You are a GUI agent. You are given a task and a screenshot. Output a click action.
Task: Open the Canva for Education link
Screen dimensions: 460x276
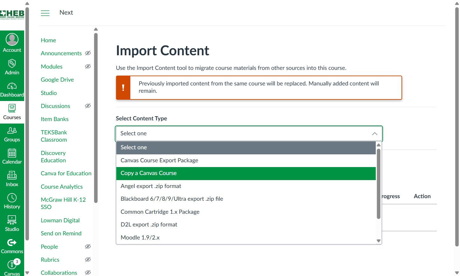(x=66, y=173)
